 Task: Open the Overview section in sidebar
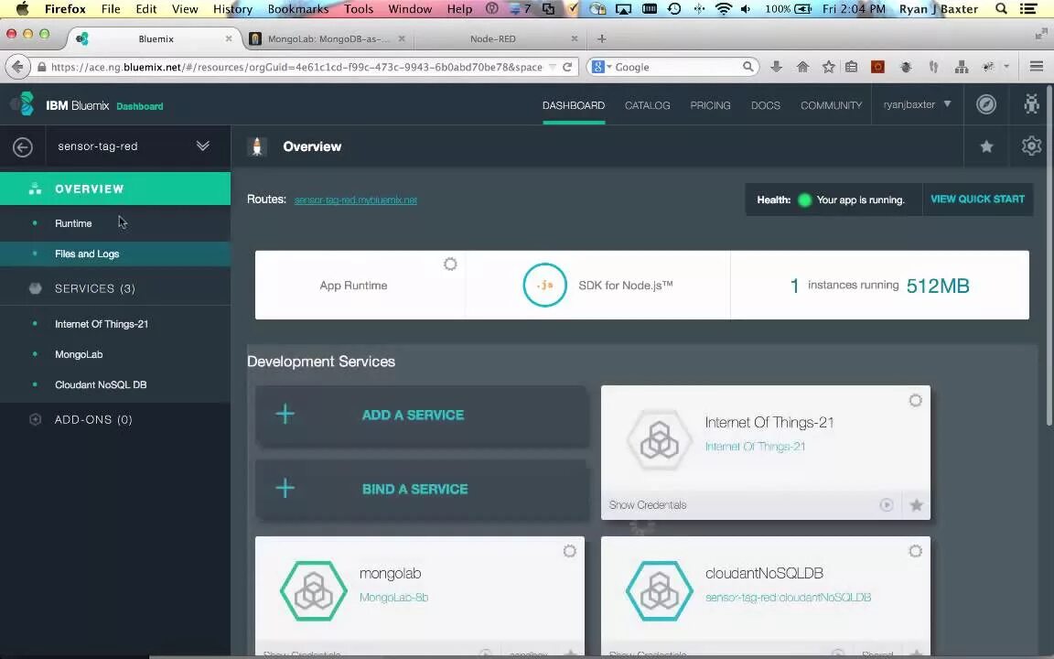coord(115,189)
